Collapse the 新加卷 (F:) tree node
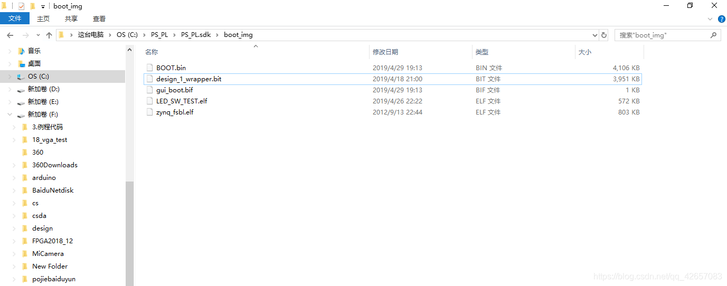This screenshot has height=286, width=727. tap(10, 115)
